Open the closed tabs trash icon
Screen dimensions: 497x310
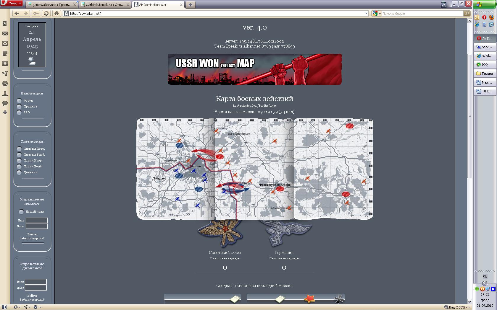(443, 4)
